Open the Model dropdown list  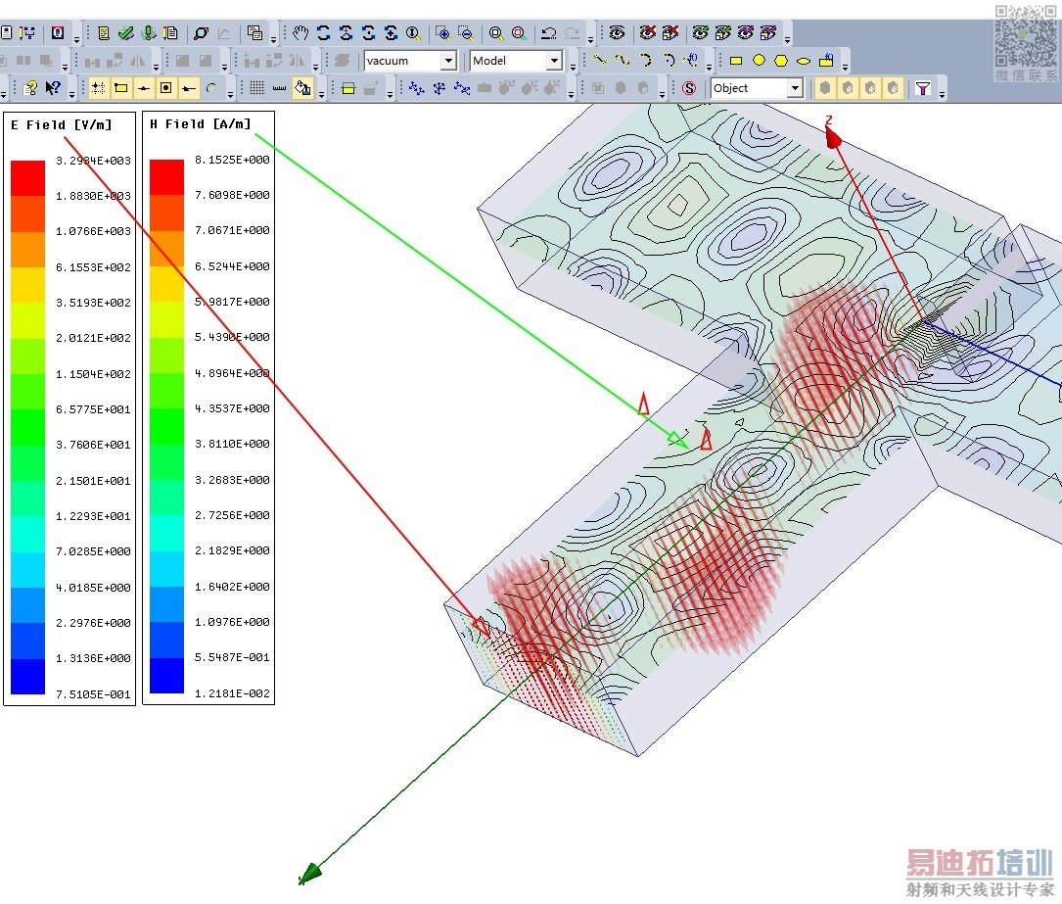click(554, 61)
